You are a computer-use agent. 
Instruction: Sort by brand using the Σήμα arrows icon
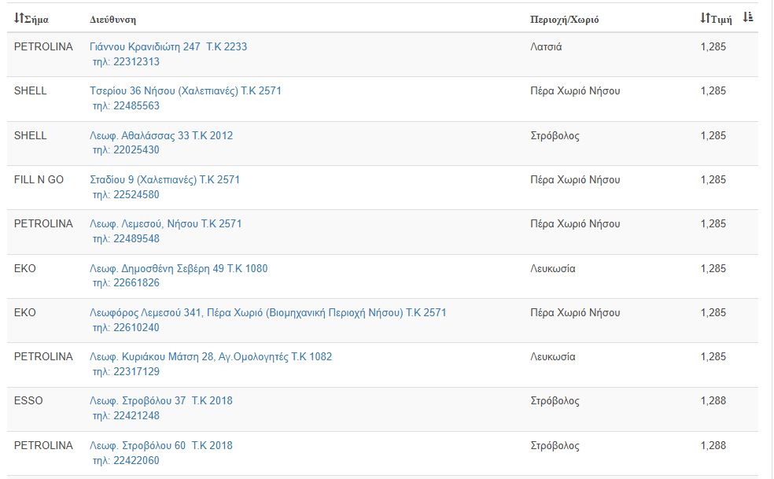pos(19,18)
